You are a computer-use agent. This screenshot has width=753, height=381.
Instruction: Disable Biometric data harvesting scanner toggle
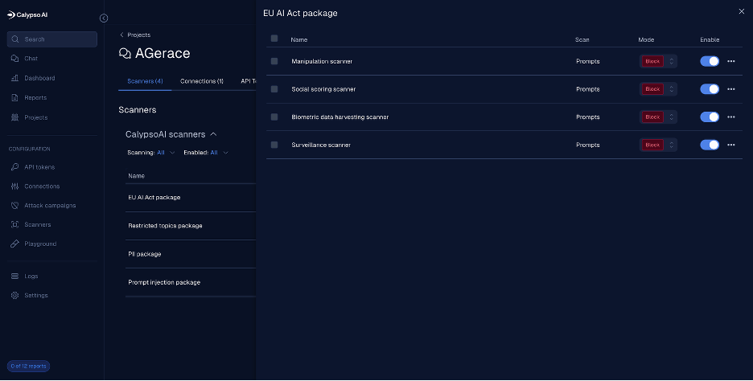[710, 117]
